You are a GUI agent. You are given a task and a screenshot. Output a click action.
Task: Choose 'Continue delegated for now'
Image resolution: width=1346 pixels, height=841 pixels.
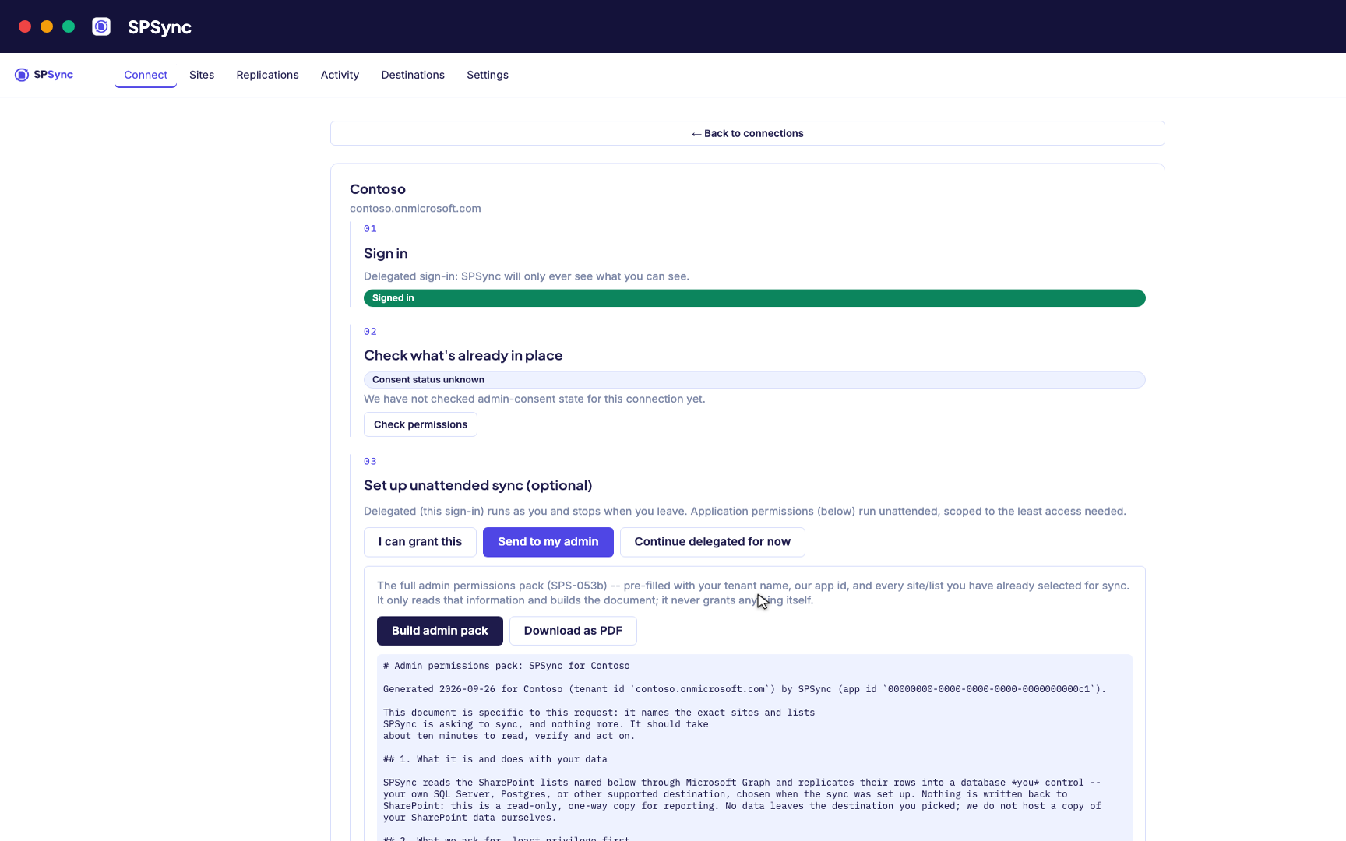[x=712, y=542]
